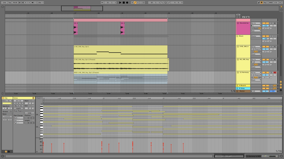Screen dimensions: 284x159
Task: Open the 1 Bar quantization menu
Action: click(x=40, y=2)
